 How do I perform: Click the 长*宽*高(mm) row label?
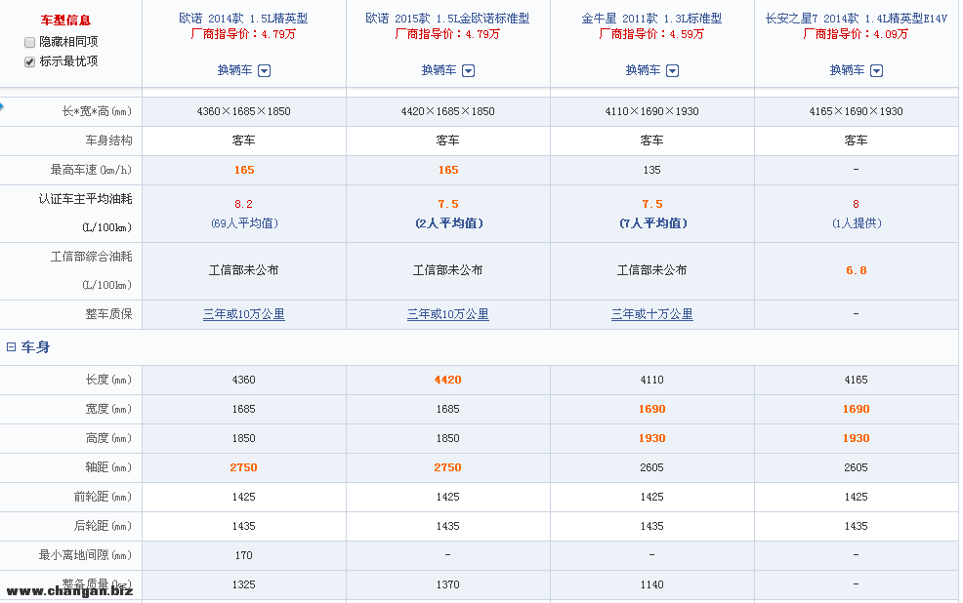click(x=97, y=111)
